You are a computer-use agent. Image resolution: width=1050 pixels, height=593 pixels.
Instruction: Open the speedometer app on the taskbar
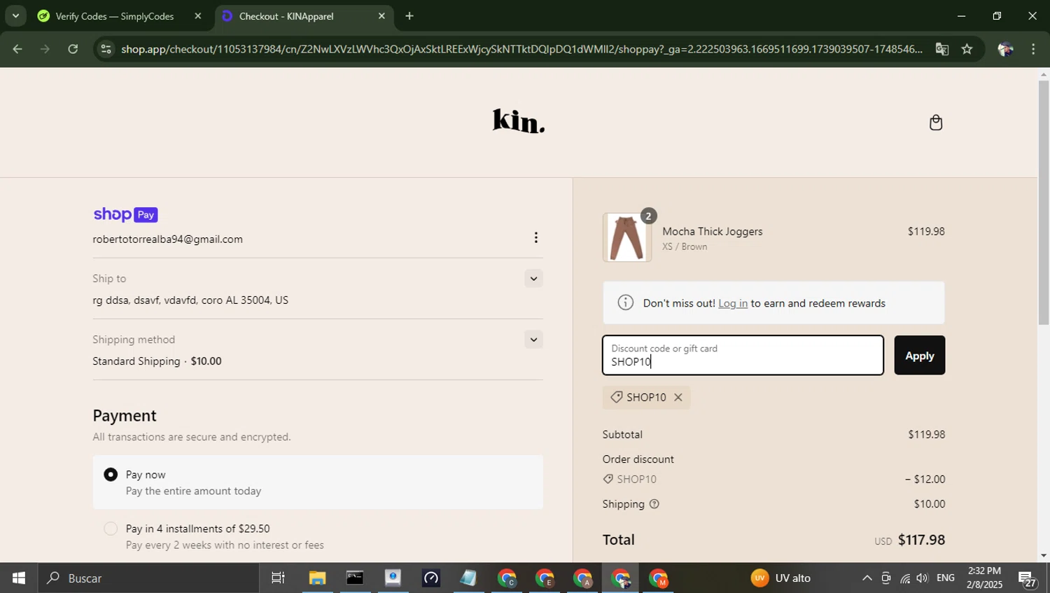430,578
